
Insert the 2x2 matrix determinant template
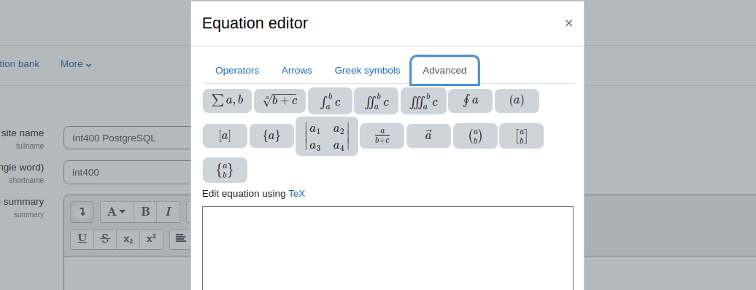pyautogui.click(x=327, y=136)
